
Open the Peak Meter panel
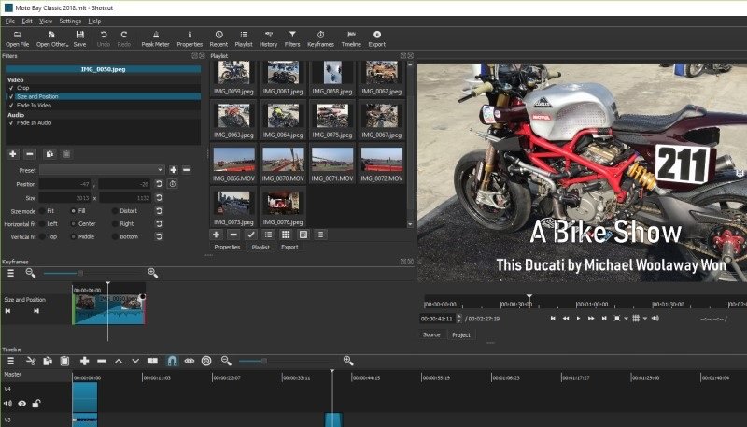(155, 38)
